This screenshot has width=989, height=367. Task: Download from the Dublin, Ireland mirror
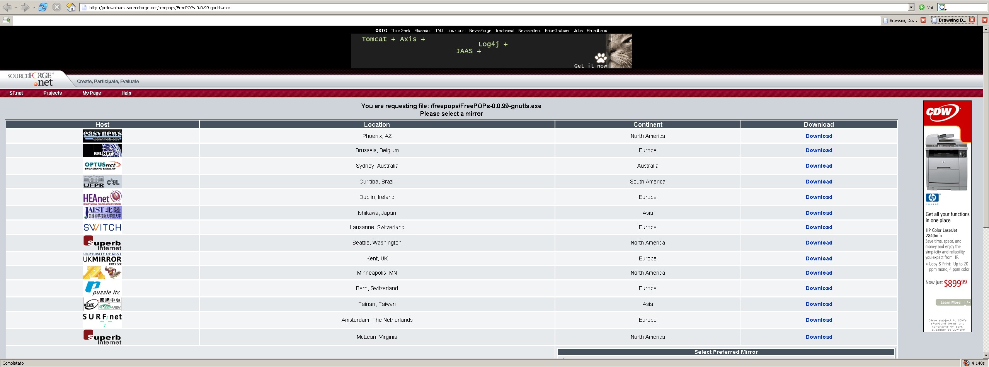819,197
